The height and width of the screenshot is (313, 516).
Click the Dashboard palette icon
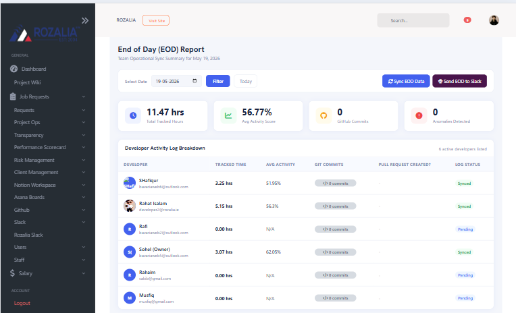[x=14, y=69]
